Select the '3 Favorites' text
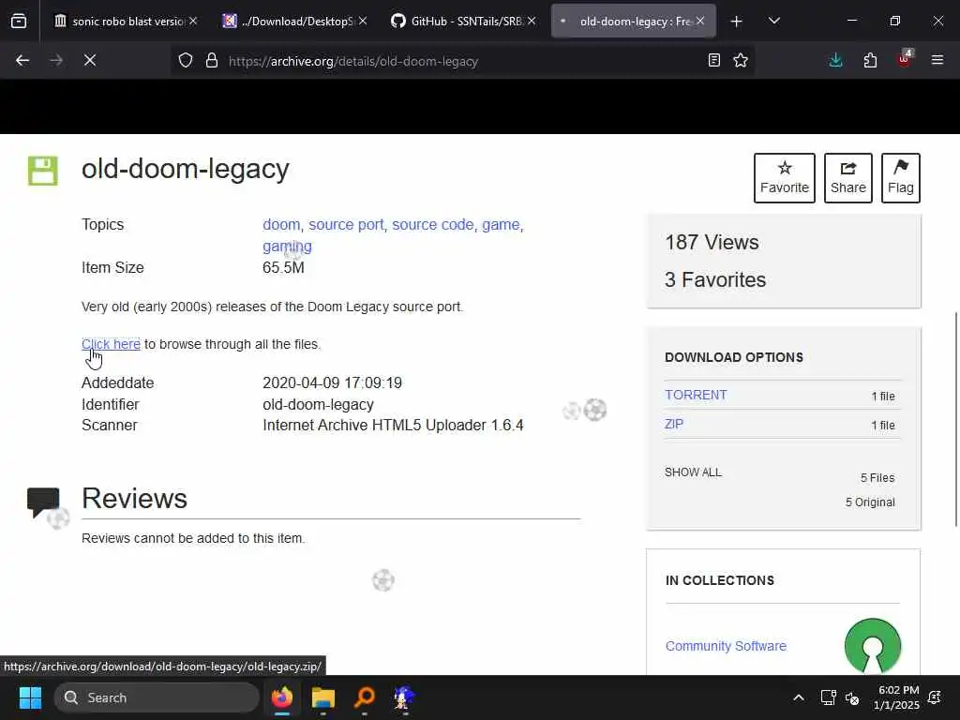 pyautogui.click(x=715, y=279)
